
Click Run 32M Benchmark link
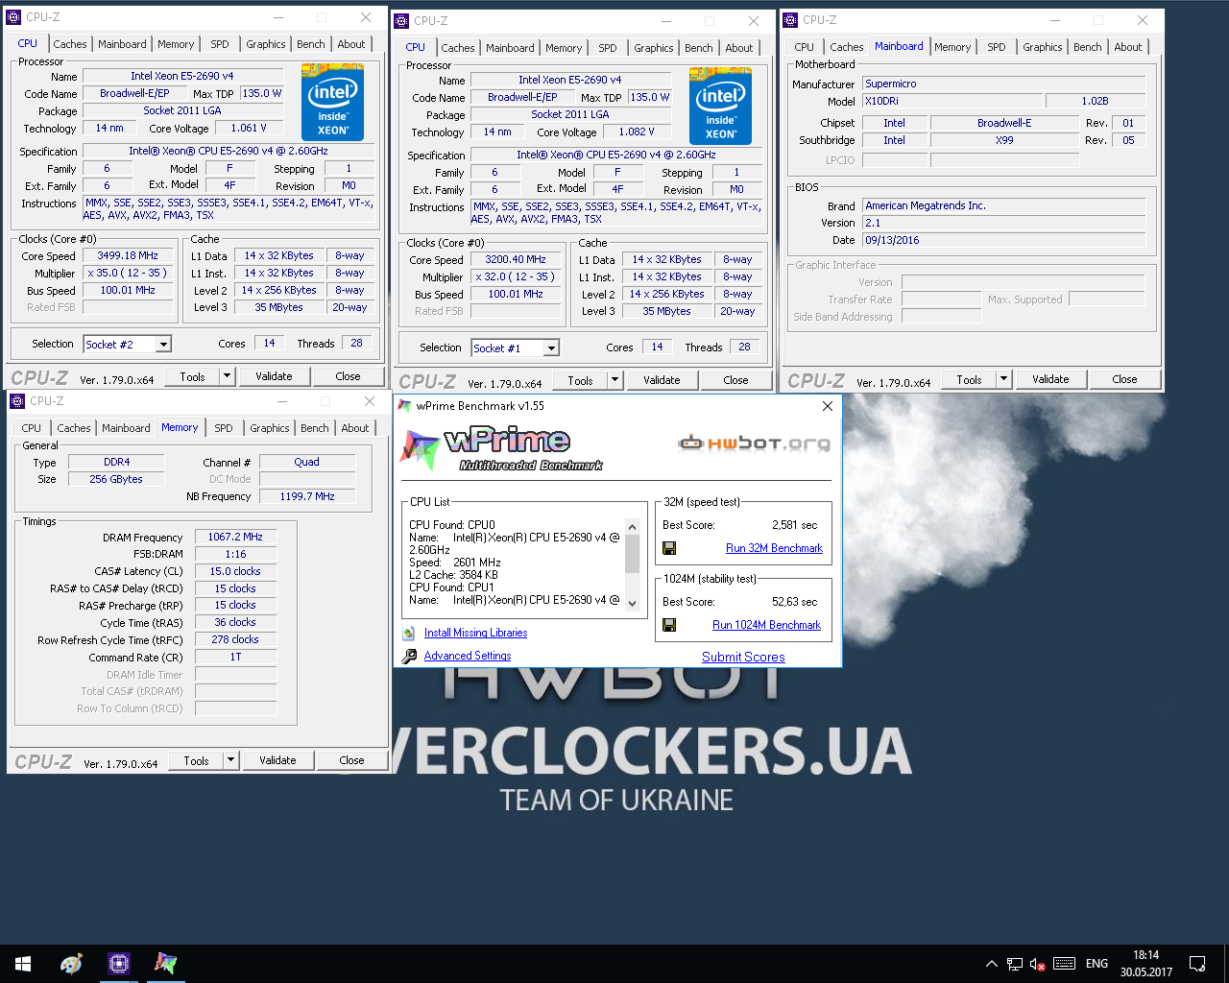774,548
